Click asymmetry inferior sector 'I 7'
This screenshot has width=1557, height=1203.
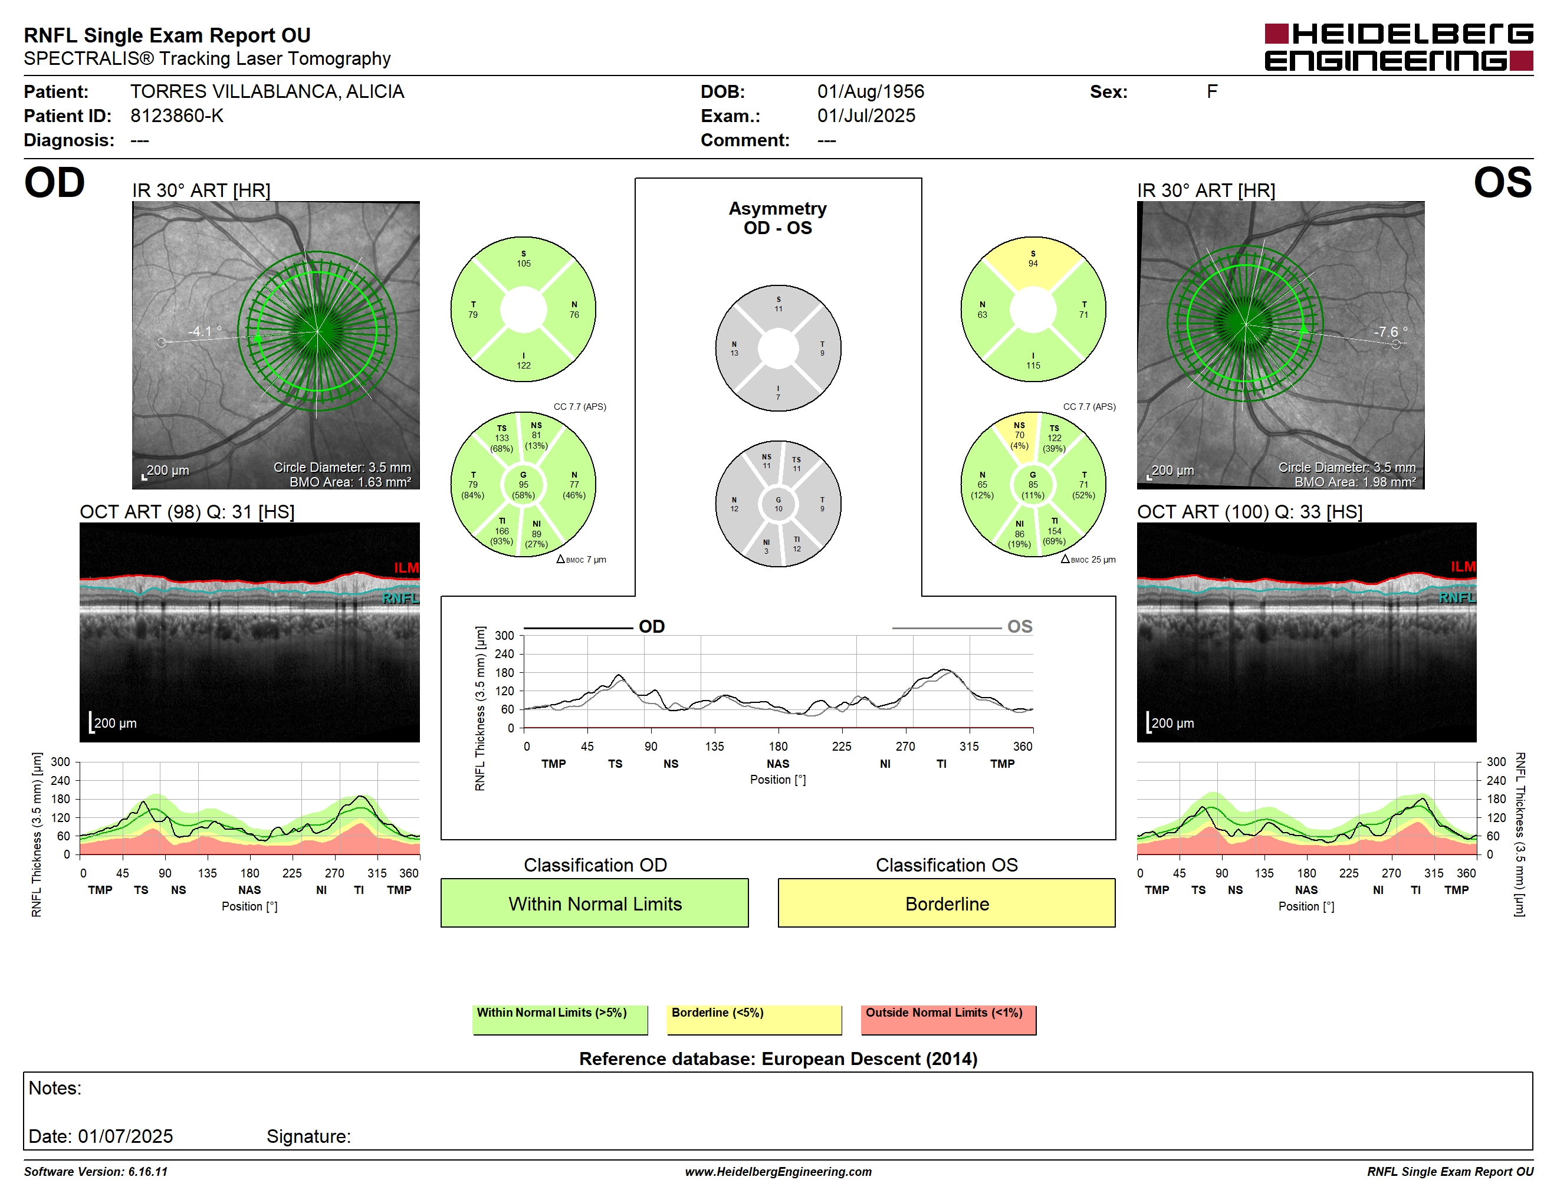pos(778,393)
